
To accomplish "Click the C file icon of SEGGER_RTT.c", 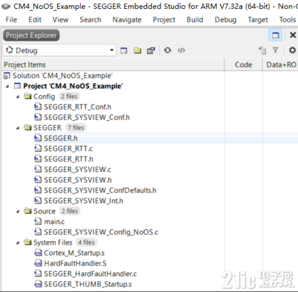I will (38, 148).
